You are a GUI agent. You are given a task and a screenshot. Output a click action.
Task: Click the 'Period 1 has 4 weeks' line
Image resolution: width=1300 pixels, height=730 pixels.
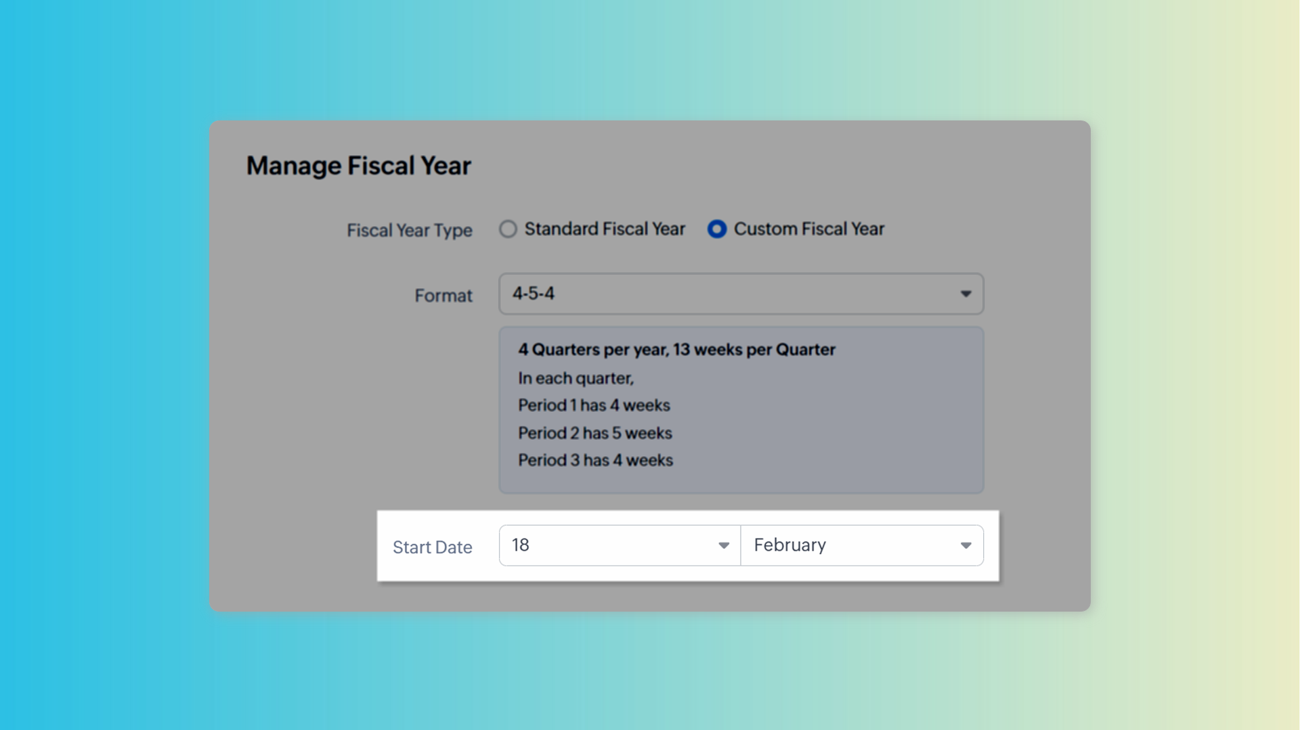pyautogui.click(x=594, y=405)
